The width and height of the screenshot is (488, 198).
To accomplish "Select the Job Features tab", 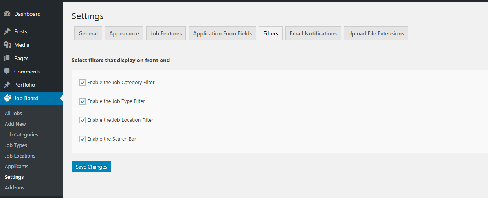I will tap(166, 33).
